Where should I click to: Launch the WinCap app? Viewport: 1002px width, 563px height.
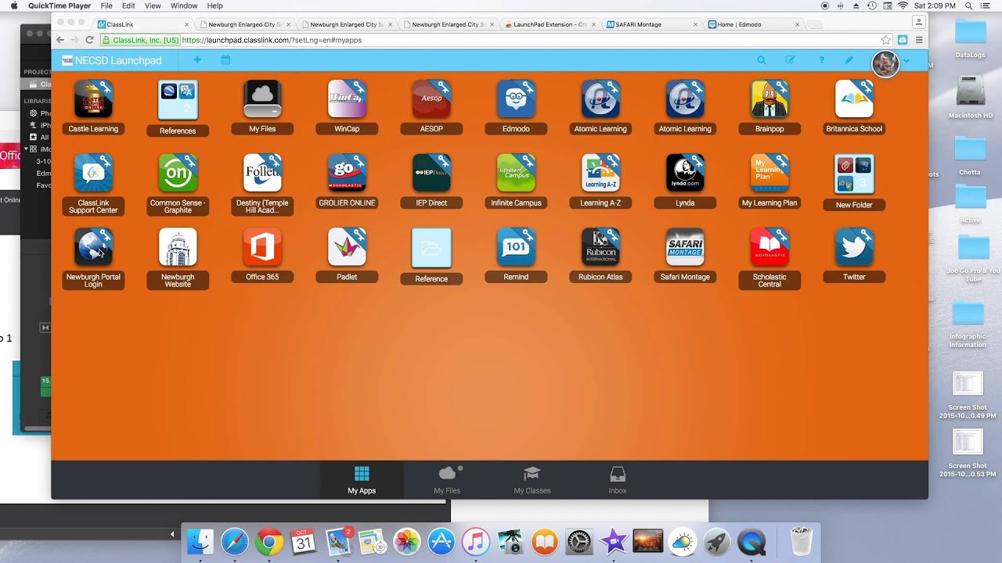[347, 99]
